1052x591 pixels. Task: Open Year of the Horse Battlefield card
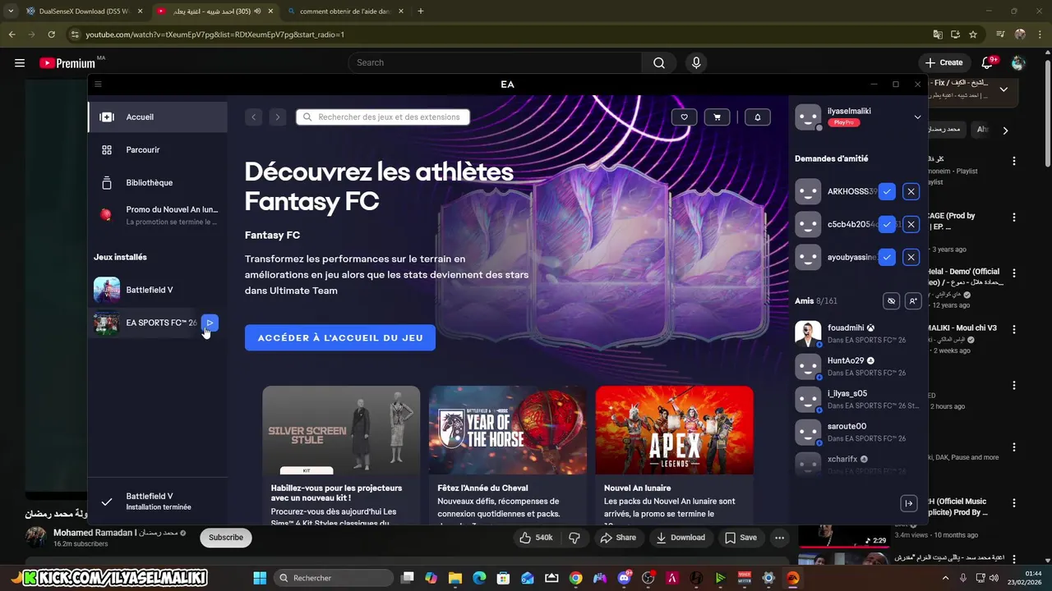[508, 455]
